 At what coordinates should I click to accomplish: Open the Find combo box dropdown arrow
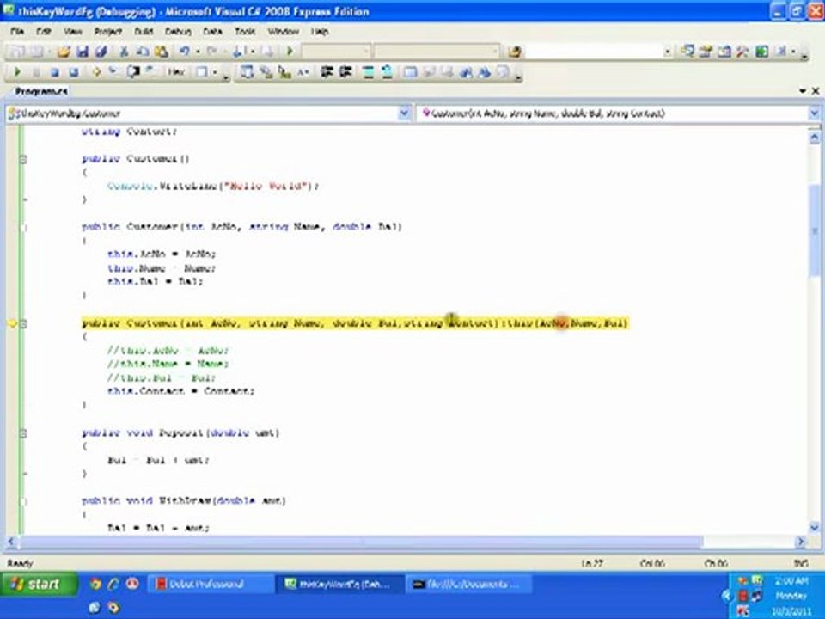point(667,52)
